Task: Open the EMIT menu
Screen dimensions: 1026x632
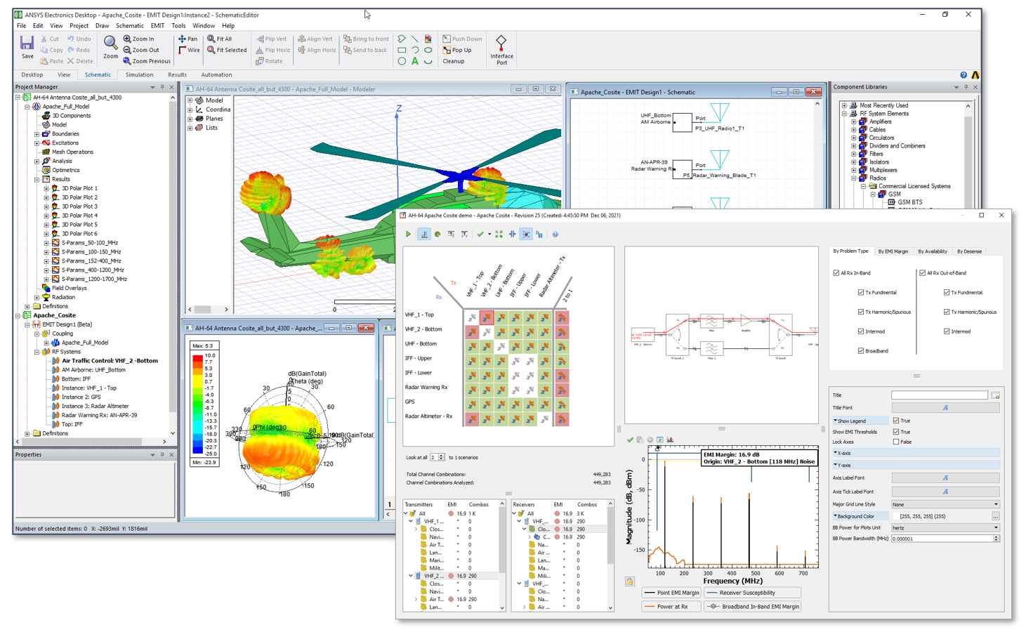Action: pyautogui.click(x=157, y=26)
